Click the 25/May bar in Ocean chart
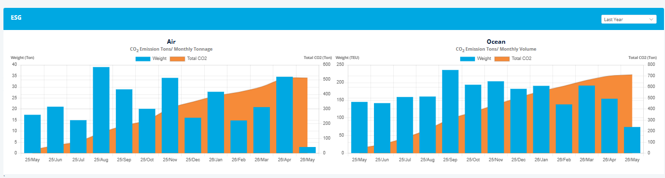 coord(360,127)
